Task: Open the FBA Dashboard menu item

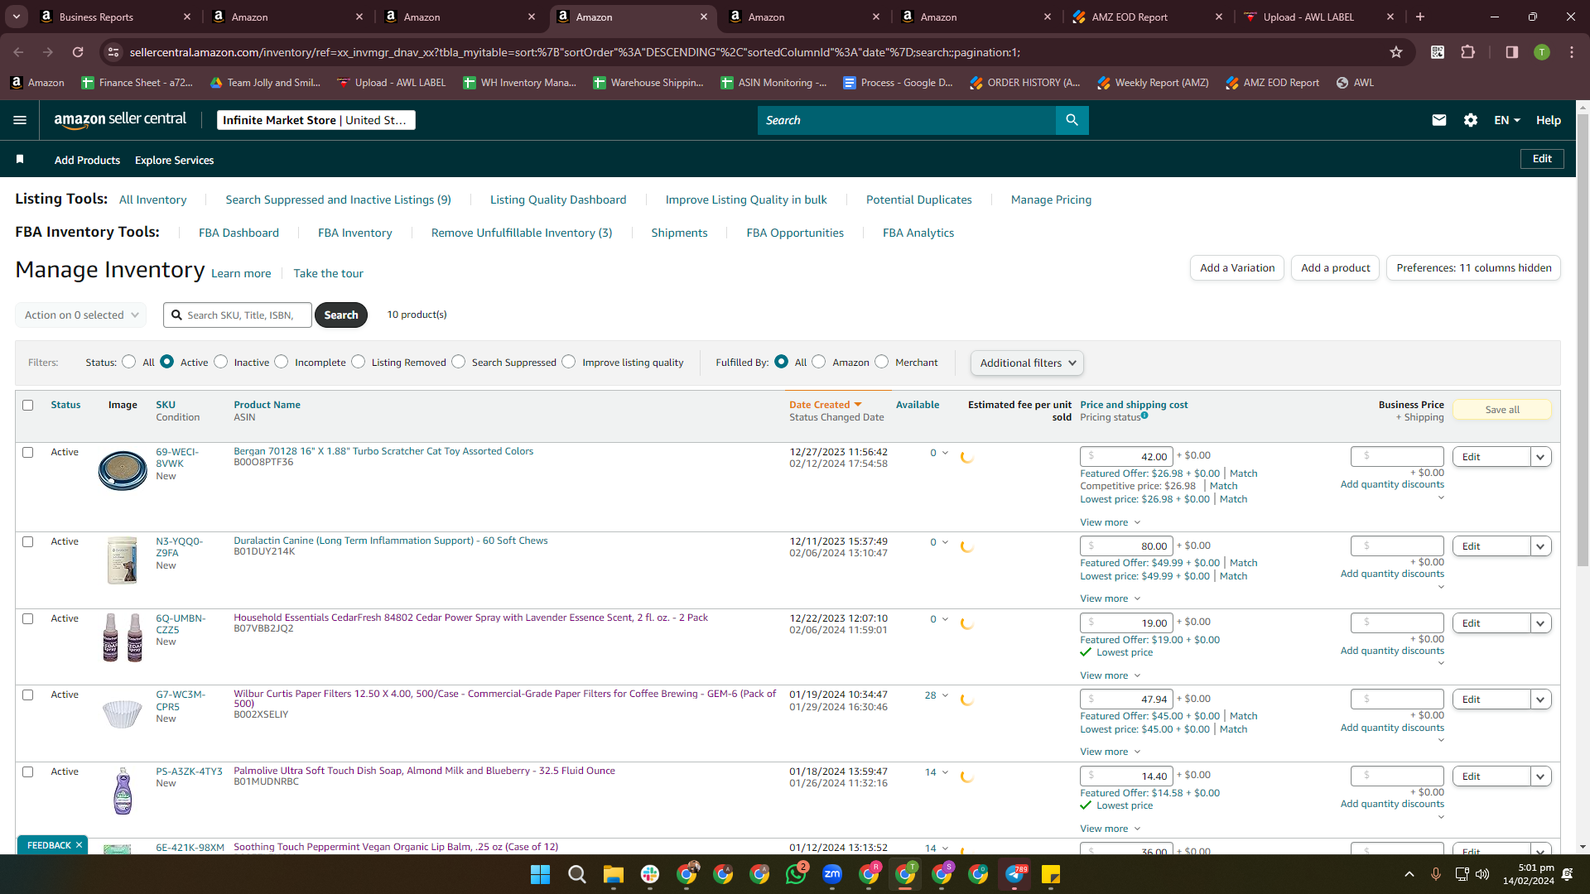Action: click(238, 233)
